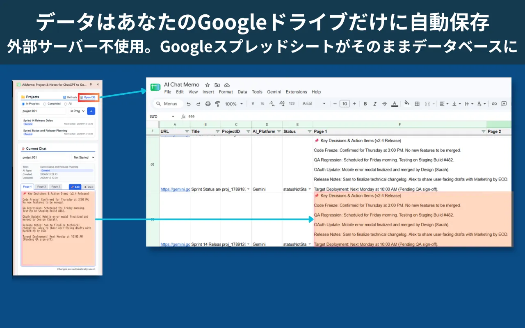The width and height of the screenshot is (525, 328).
Task: Increase decimal places icon
Action: pos(282,104)
